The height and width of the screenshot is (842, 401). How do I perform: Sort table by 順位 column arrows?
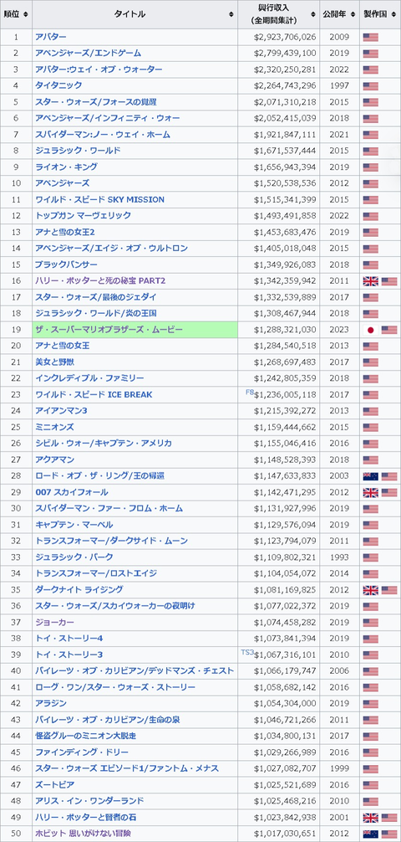26,14
